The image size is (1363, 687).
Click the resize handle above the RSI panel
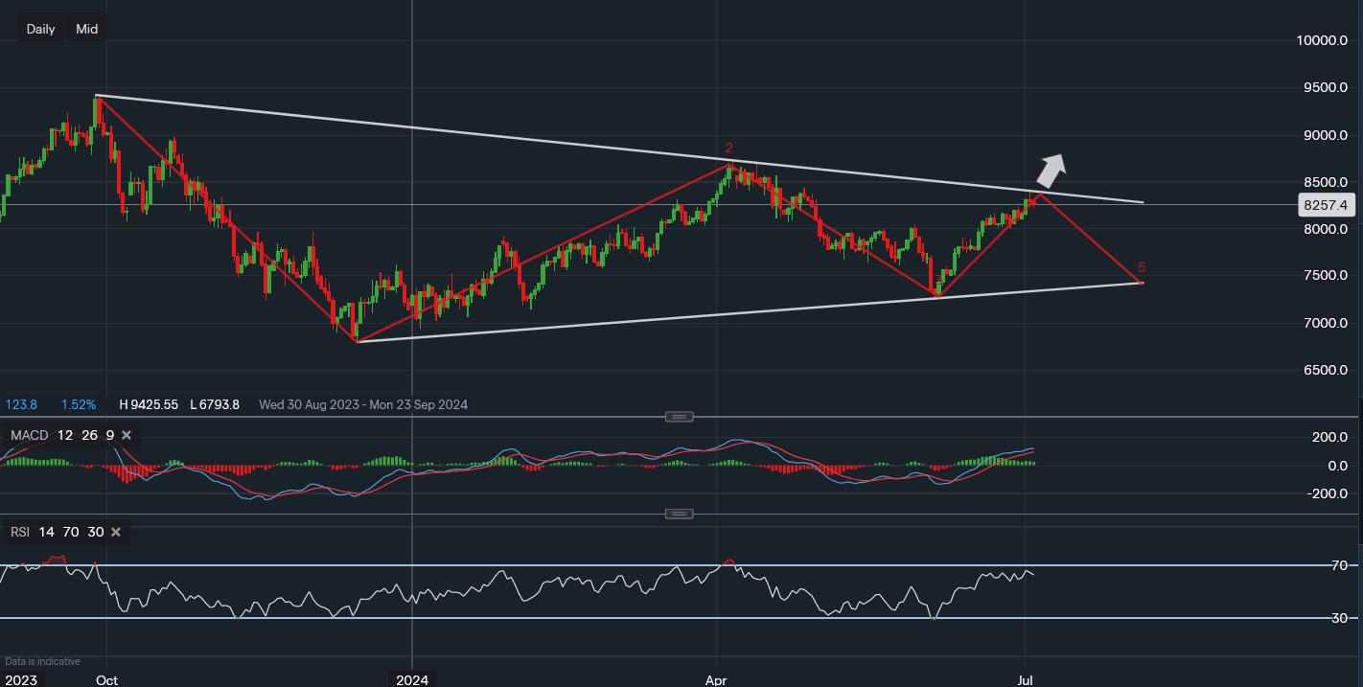679,514
